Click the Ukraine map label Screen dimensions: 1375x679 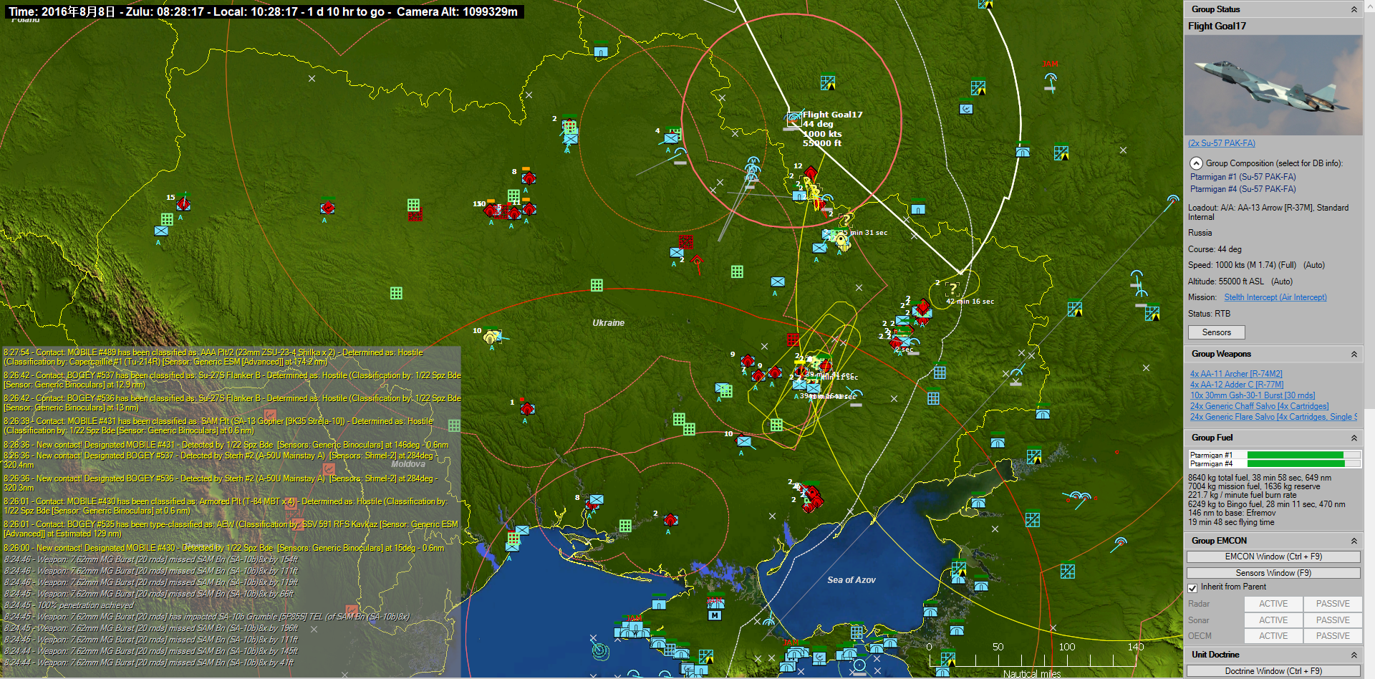click(608, 323)
